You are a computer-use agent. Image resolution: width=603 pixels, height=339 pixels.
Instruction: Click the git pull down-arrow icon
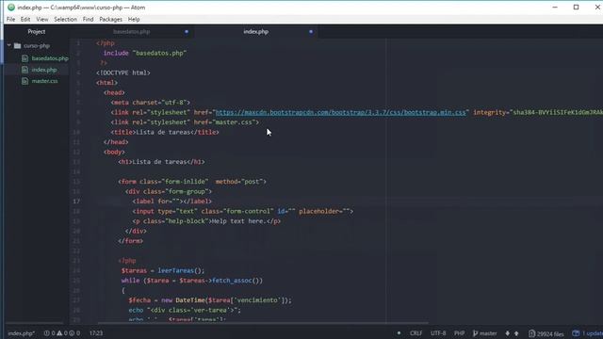click(x=507, y=333)
